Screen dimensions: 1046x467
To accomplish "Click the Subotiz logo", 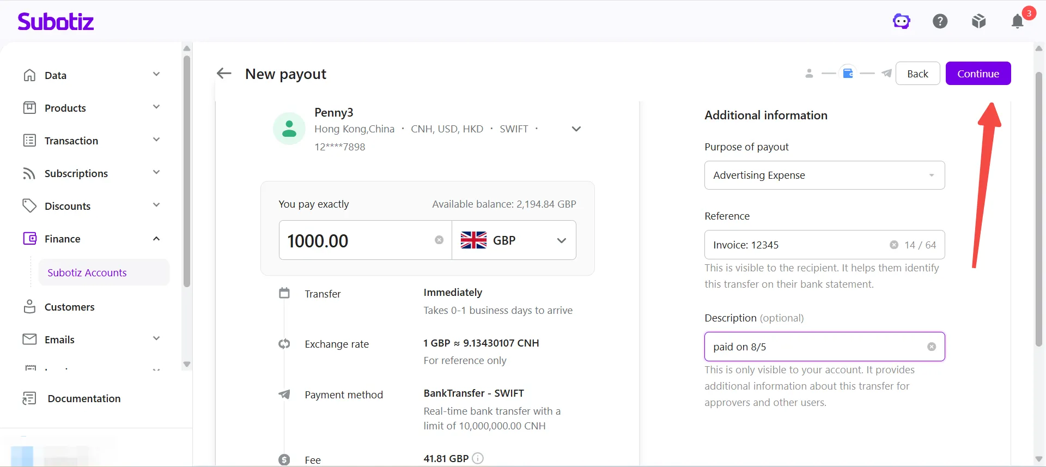I will (56, 21).
